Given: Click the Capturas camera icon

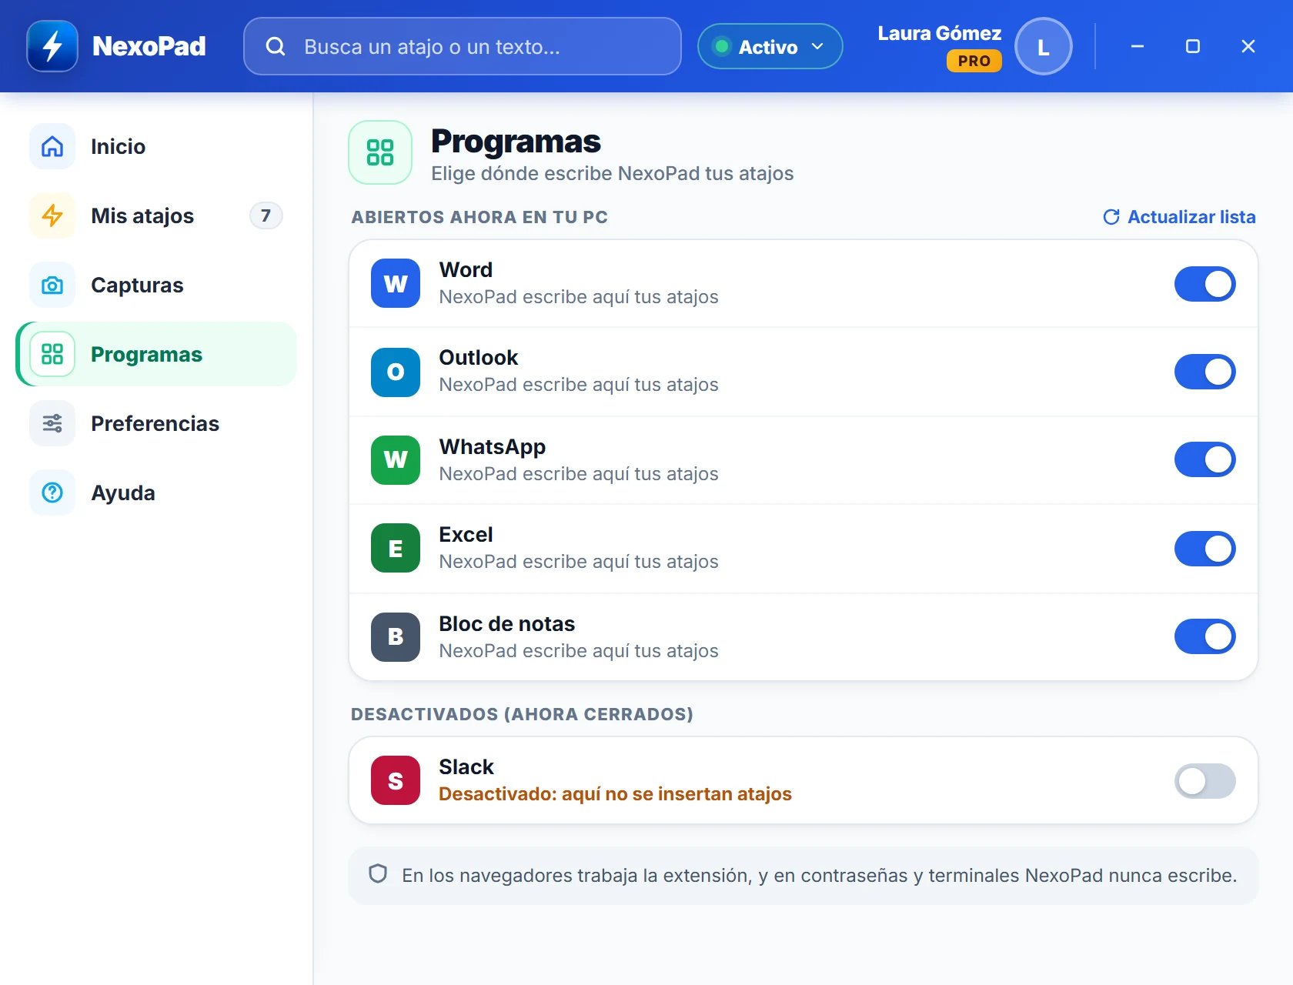Looking at the screenshot, I should tap(52, 285).
